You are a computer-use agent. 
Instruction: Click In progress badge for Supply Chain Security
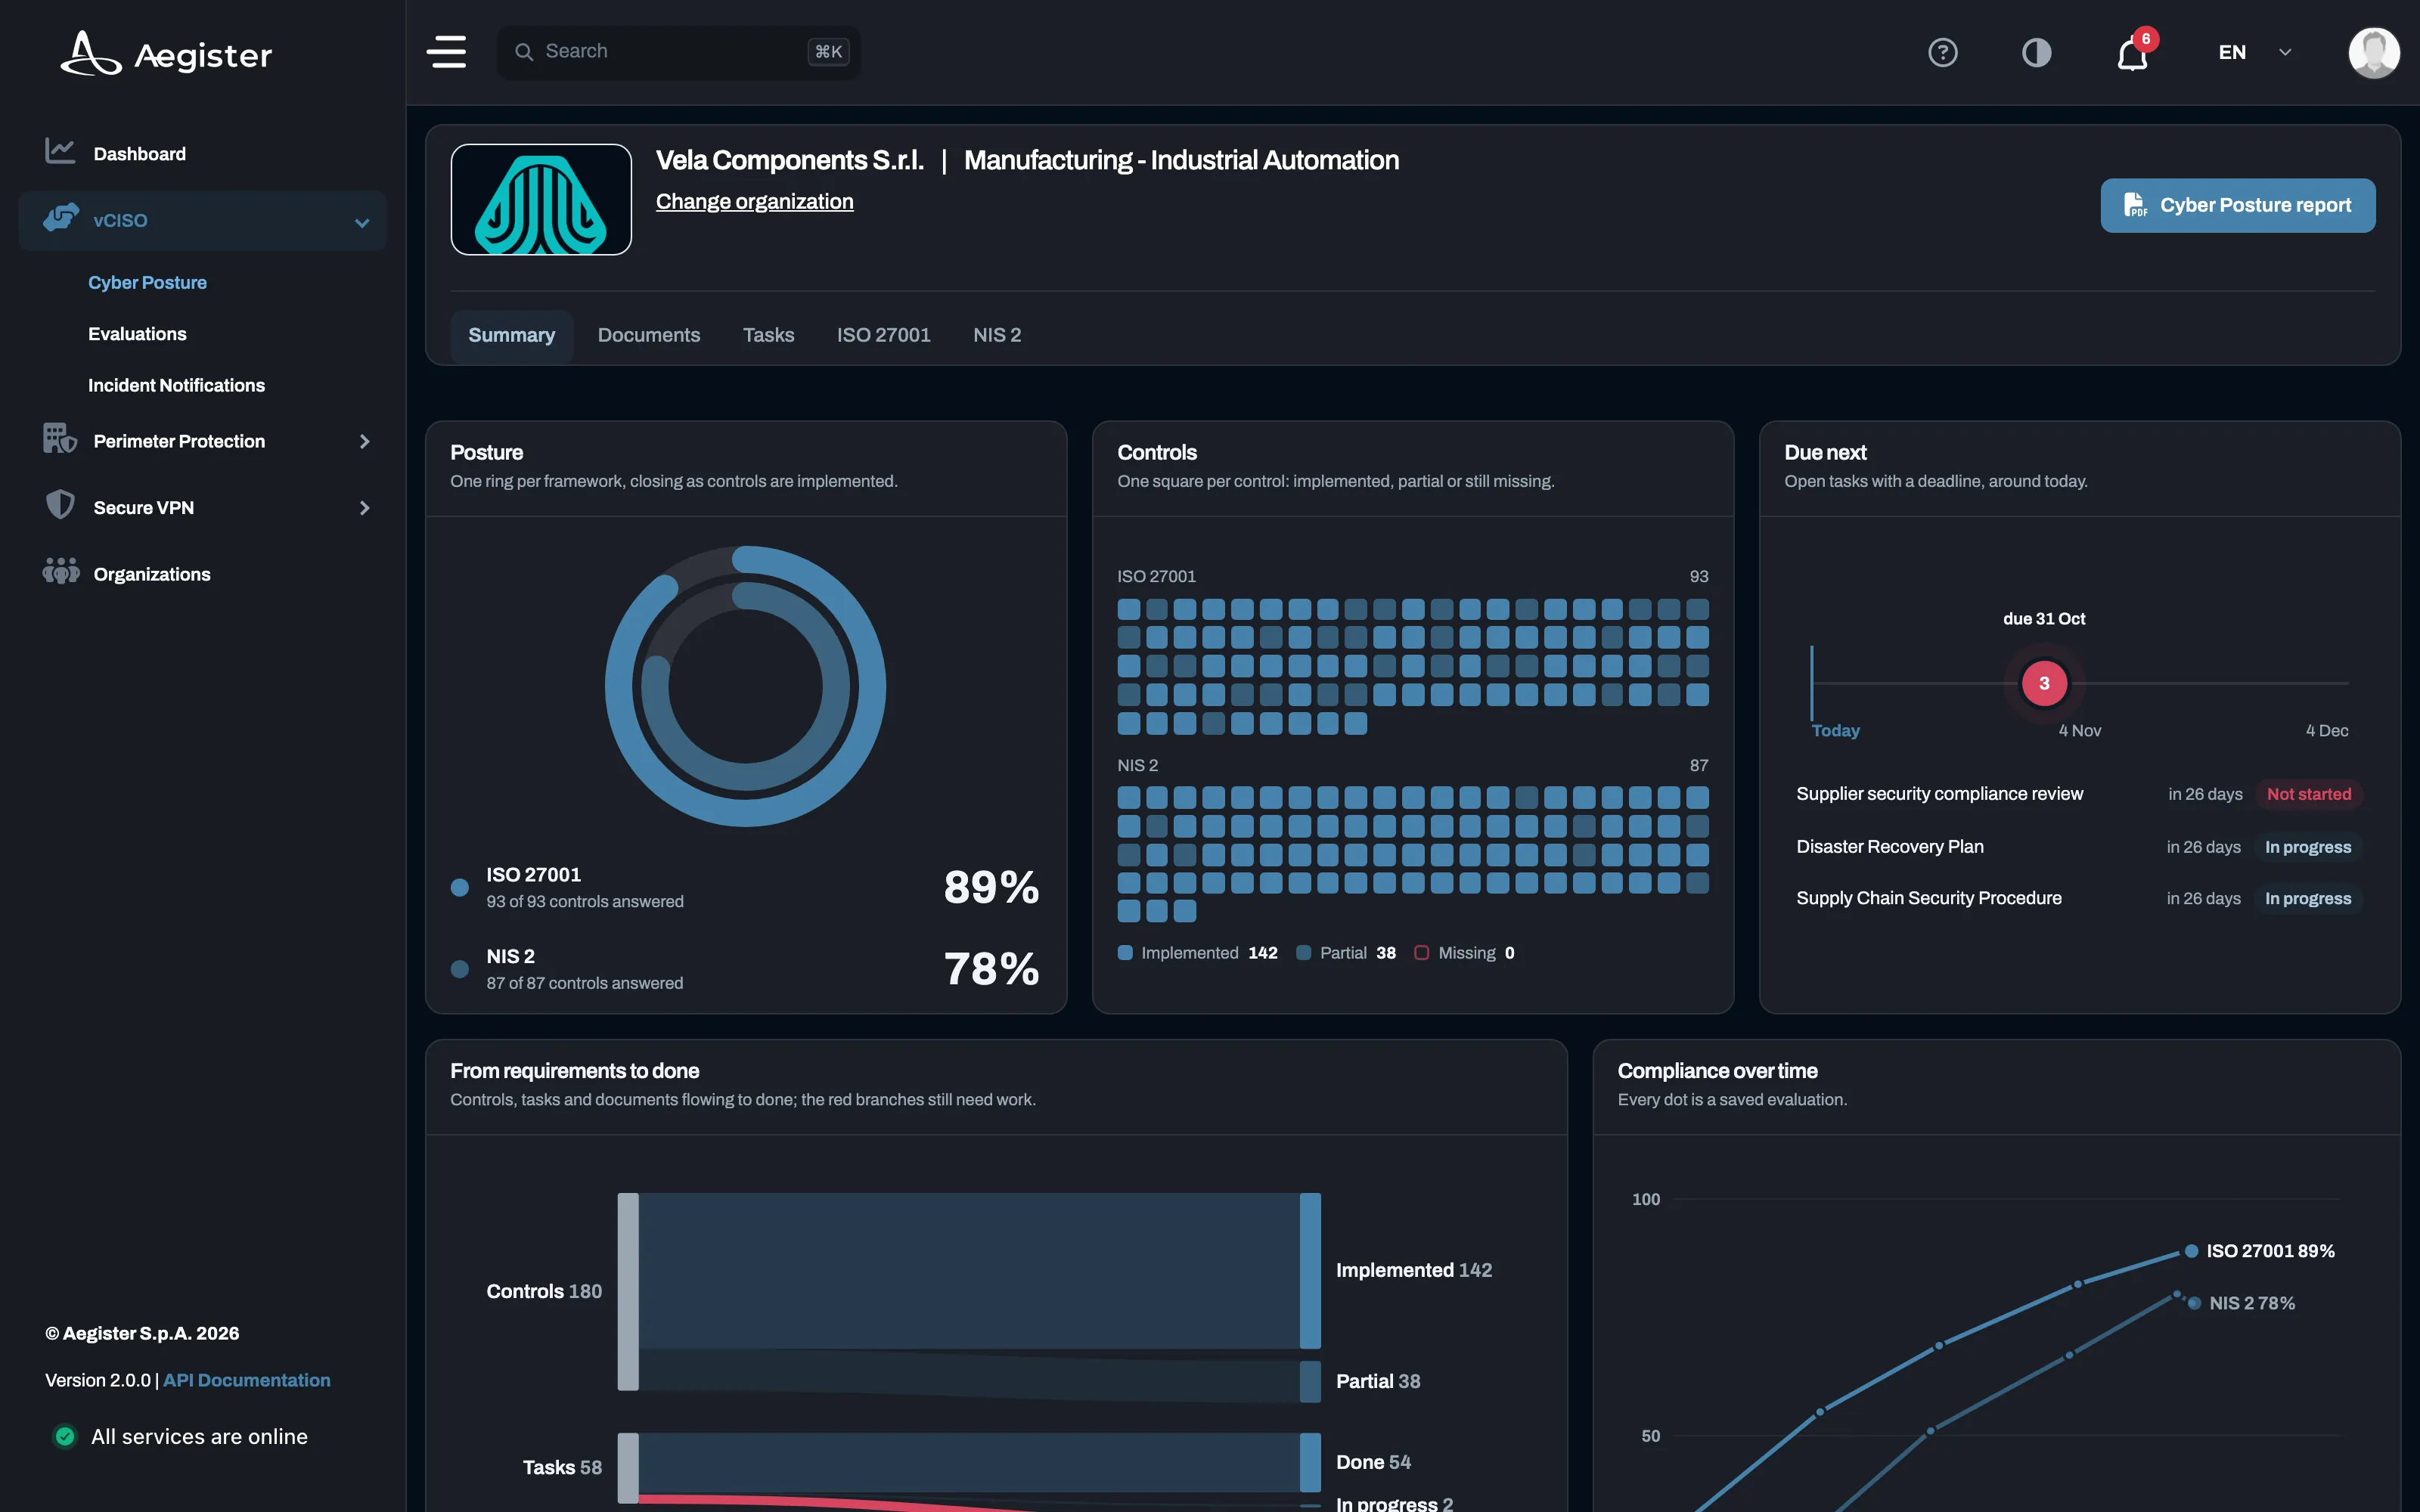coord(2307,898)
